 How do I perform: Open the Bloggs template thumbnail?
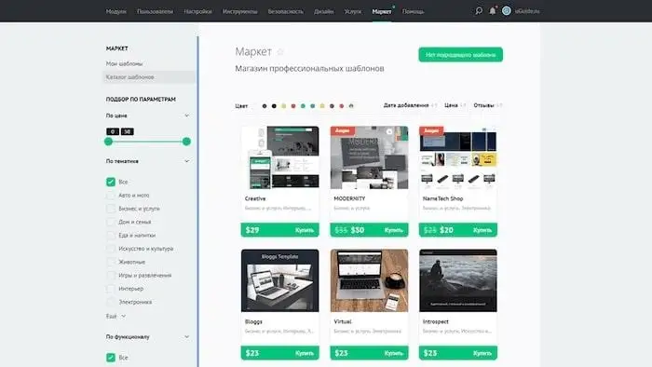[279, 280]
